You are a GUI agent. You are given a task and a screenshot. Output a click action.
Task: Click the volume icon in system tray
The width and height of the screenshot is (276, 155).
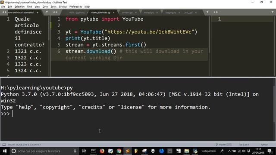(244, 151)
